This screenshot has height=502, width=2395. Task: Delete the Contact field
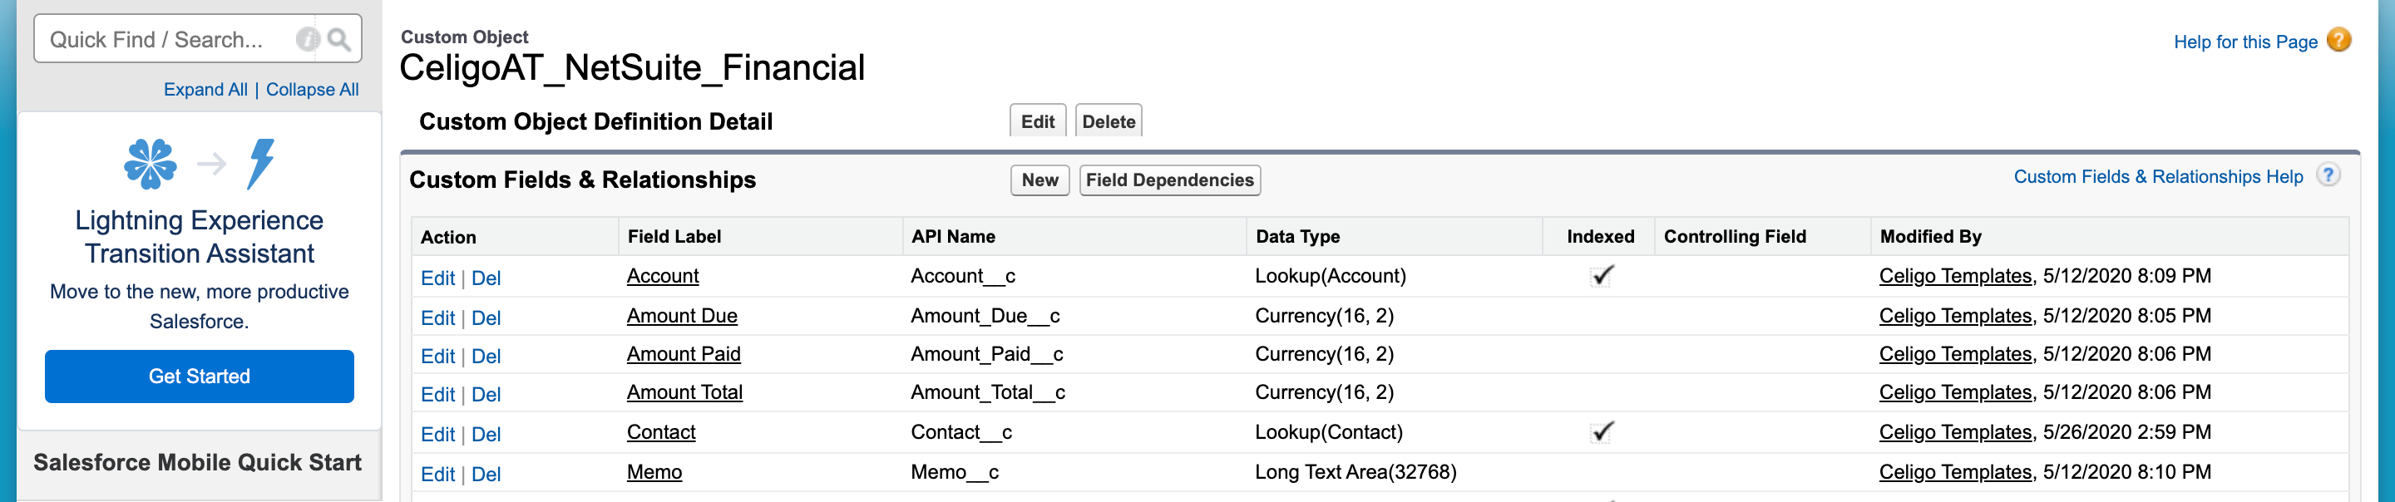point(486,434)
